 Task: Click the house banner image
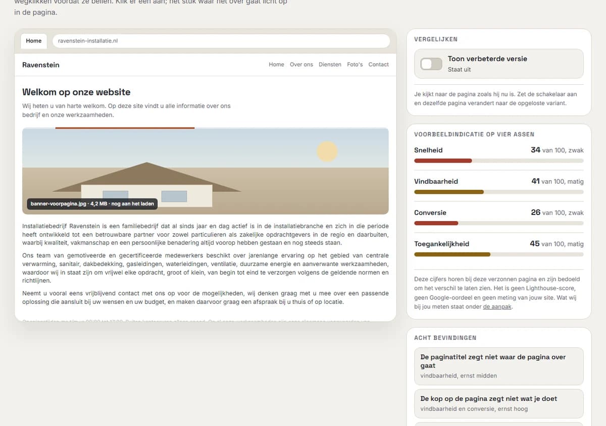[x=205, y=171]
